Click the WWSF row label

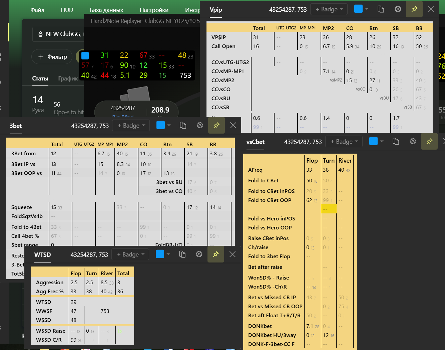(44, 311)
